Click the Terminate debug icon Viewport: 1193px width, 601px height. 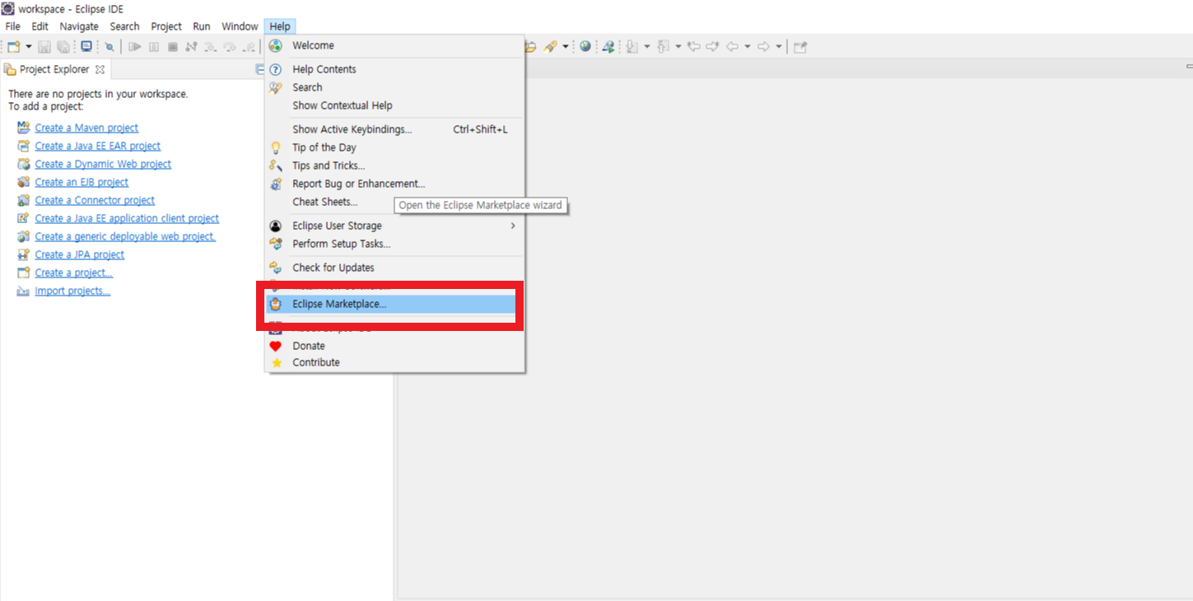(x=173, y=47)
